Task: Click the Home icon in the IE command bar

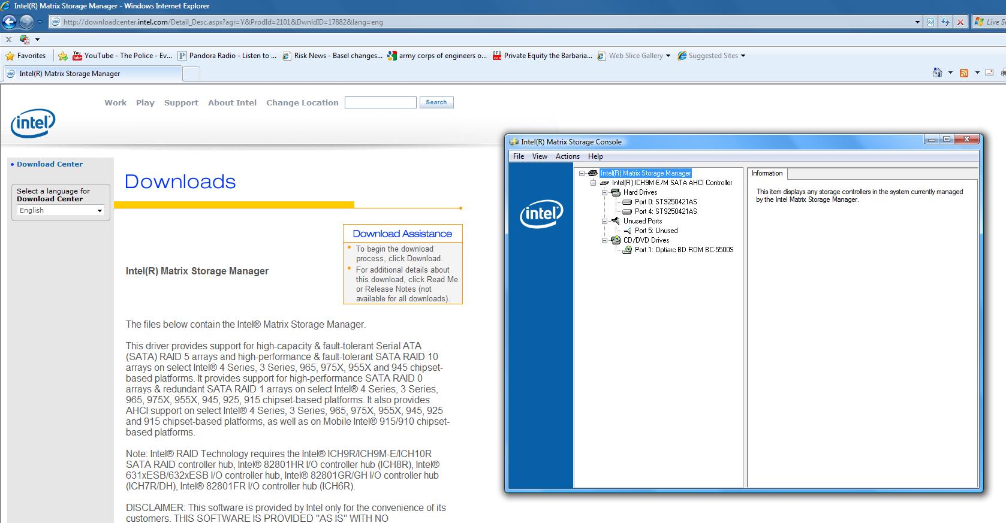Action: click(938, 72)
